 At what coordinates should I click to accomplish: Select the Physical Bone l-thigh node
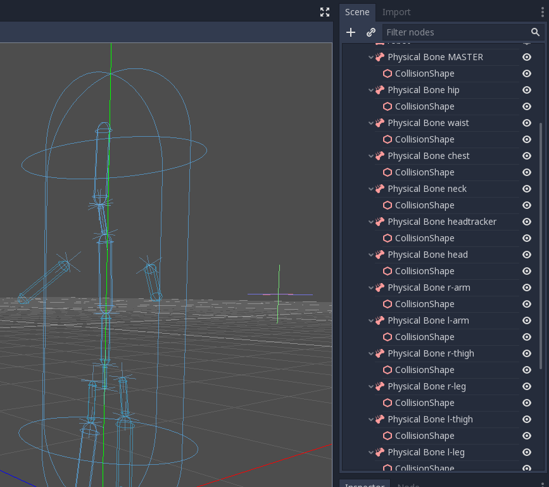pyautogui.click(x=430, y=419)
